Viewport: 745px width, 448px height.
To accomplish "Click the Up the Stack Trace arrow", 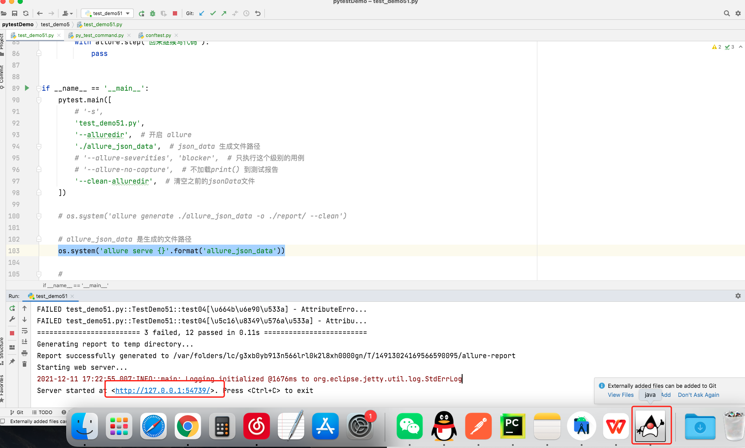I will pyautogui.click(x=25, y=308).
